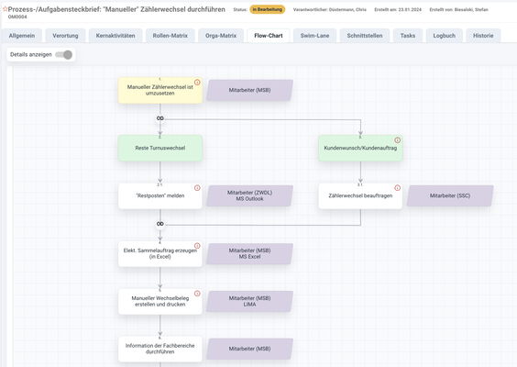Image resolution: width=517 pixels, height=367 pixels.
Task: Click the favorite star icon before the title
Action: point(5,9)
